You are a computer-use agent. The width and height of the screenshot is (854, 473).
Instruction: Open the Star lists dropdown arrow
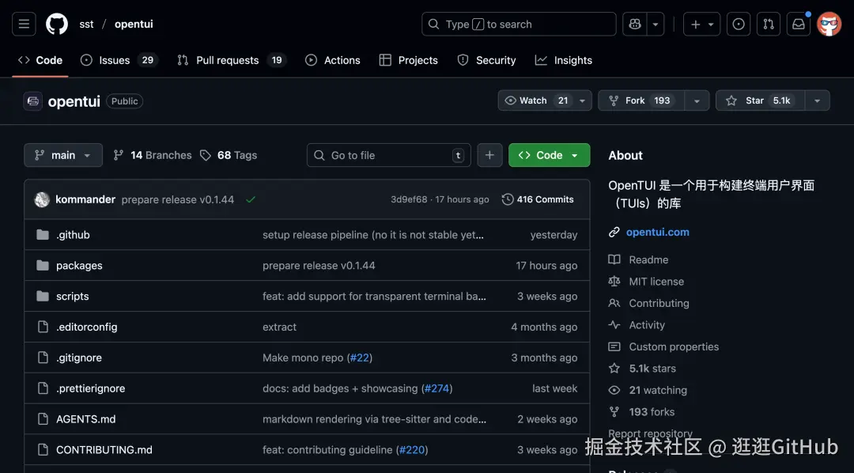(817, 100)
